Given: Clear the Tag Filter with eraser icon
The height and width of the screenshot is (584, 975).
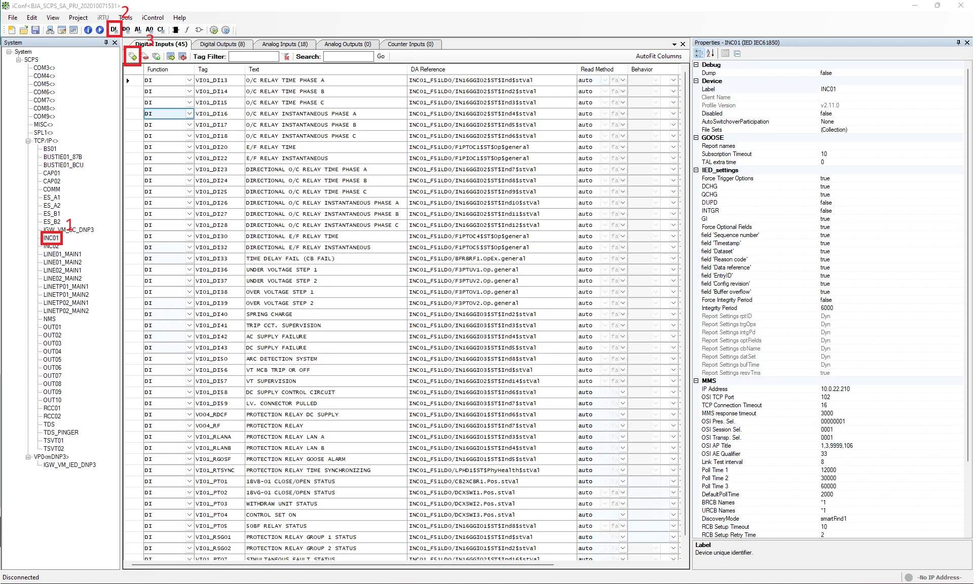Looking at the screenshot, I should [x=286, y=56].
